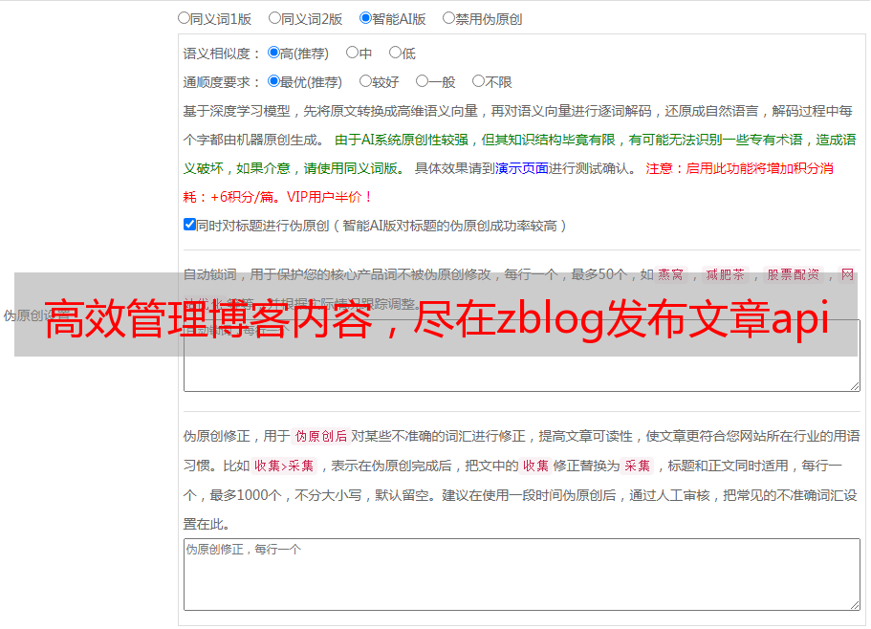Set 通顺度要求 to 最优(推荐)
This screenshot has width=871, height=629.
273,81
